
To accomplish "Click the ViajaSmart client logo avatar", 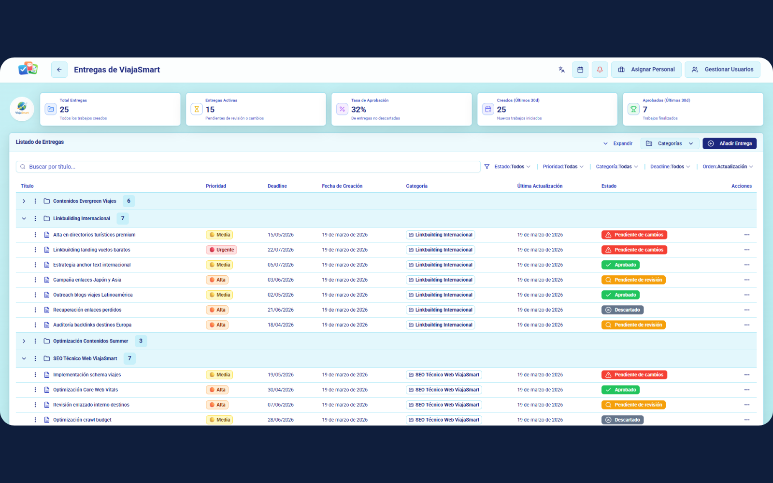I will point(22,109).
